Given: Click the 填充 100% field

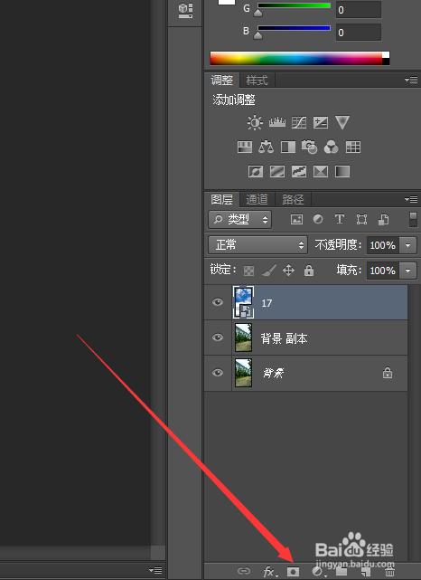Looking at the screenshot, I should (x=383, y=271).
